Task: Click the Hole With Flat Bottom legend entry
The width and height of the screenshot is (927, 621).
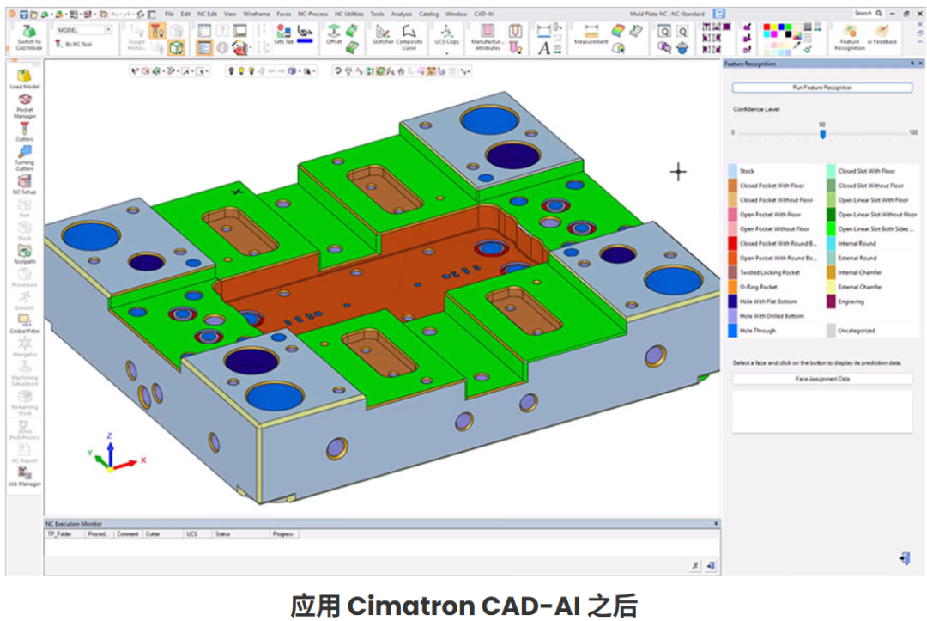Action: tap(768, 301)
